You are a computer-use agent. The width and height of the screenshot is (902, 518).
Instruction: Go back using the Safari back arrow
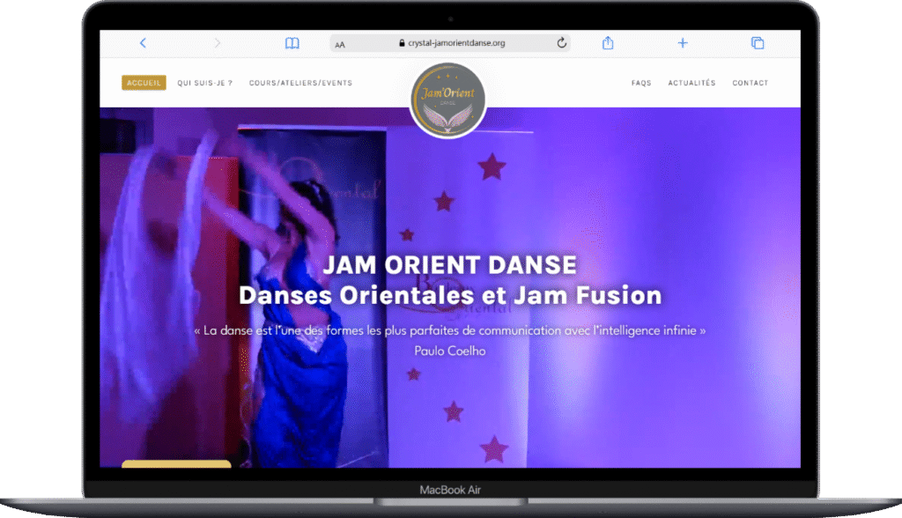(x=143, y=42)
